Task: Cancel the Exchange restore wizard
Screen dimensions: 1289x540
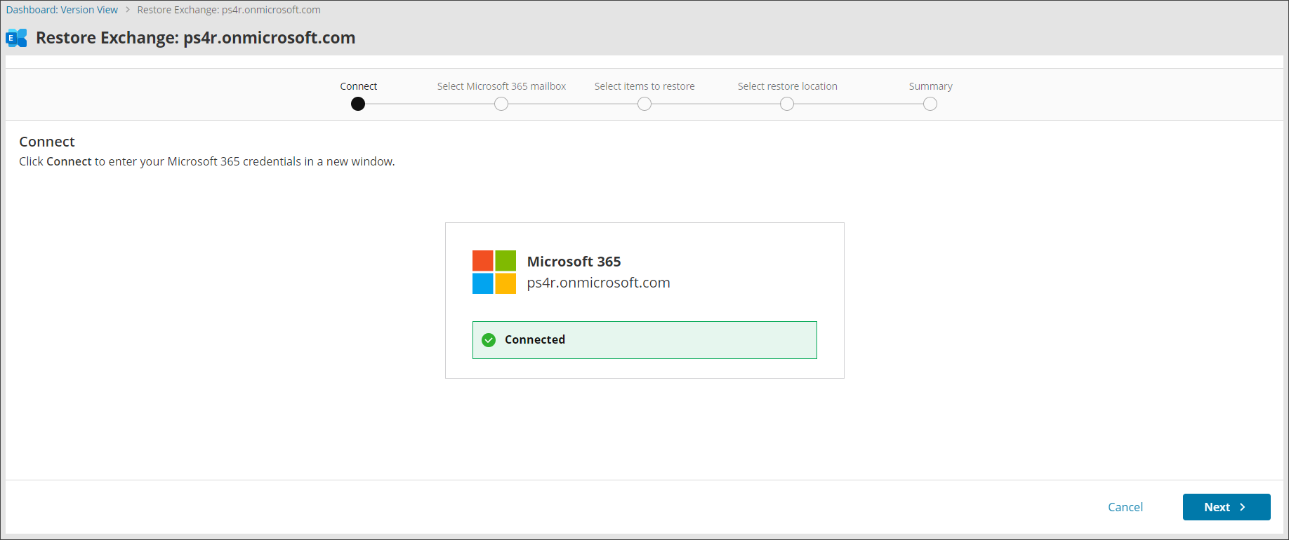Action: tap(1125, 507)
